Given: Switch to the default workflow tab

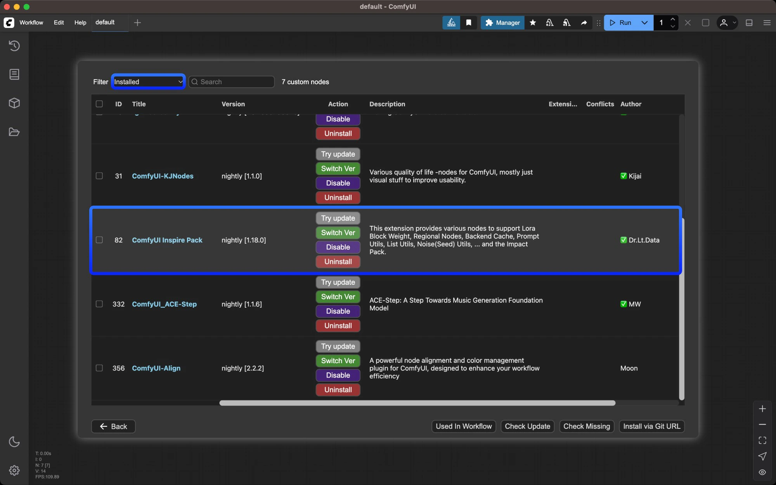Looking at the screenshot, I should point(105,23).
